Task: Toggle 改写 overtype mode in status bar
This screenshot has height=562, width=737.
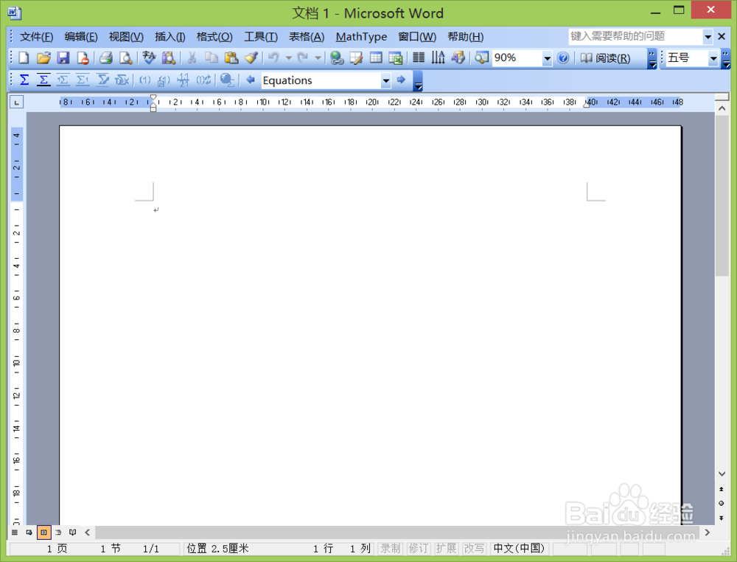Action: click(474, 549)
